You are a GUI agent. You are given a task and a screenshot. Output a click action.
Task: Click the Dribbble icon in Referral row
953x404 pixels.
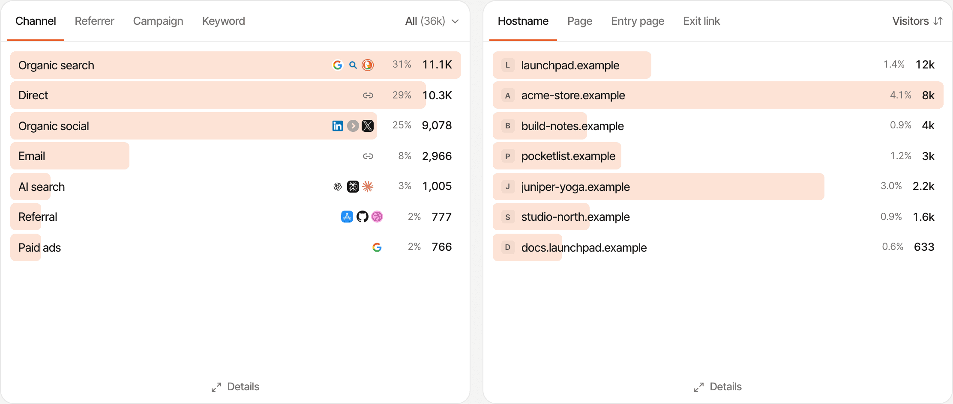pyautogui.click(x=377, y=217)
